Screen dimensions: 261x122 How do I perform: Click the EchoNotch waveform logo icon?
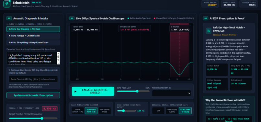tap(7, 4)
